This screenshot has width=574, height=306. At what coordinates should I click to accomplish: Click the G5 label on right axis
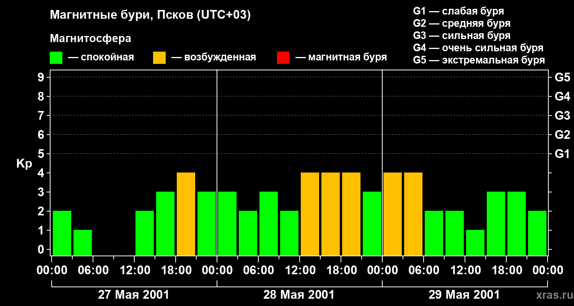(562, 77)
